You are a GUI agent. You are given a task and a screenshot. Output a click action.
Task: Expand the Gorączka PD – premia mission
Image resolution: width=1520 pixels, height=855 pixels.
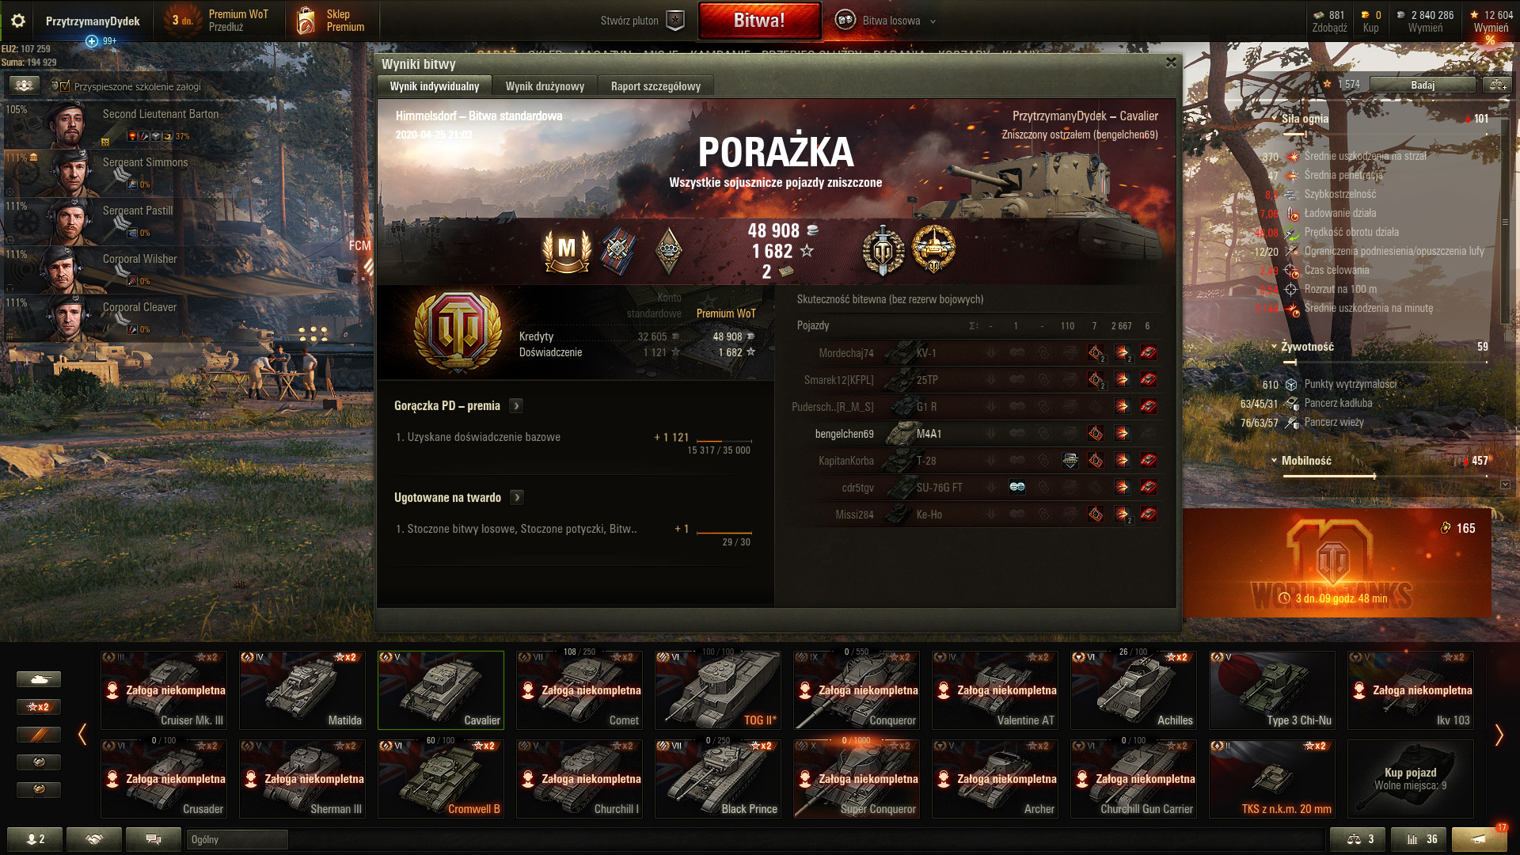(x=516, y=406)
